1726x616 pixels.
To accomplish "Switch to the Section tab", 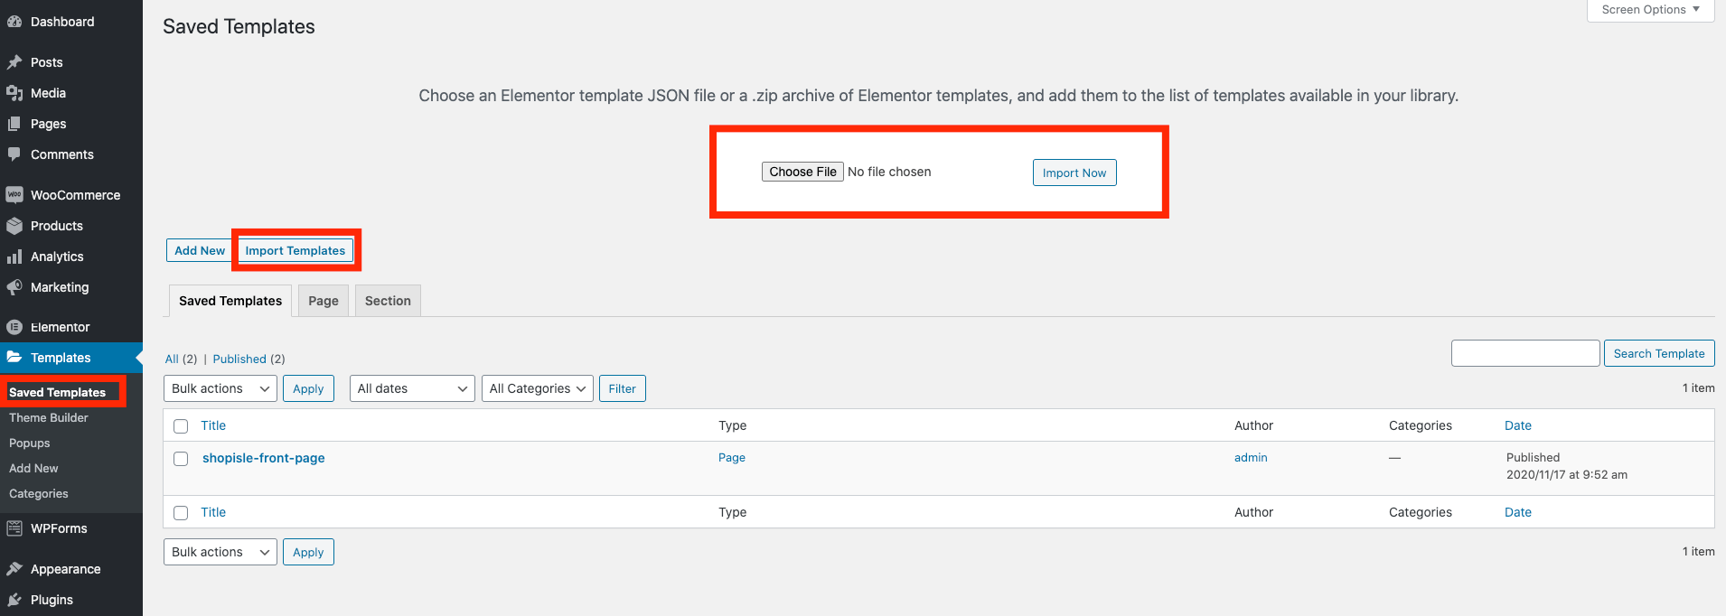I will pos(388,301).
